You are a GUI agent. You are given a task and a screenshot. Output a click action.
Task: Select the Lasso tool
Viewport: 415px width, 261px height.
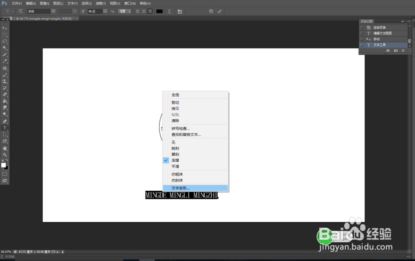pyautogui.click(x=5, y=41)
